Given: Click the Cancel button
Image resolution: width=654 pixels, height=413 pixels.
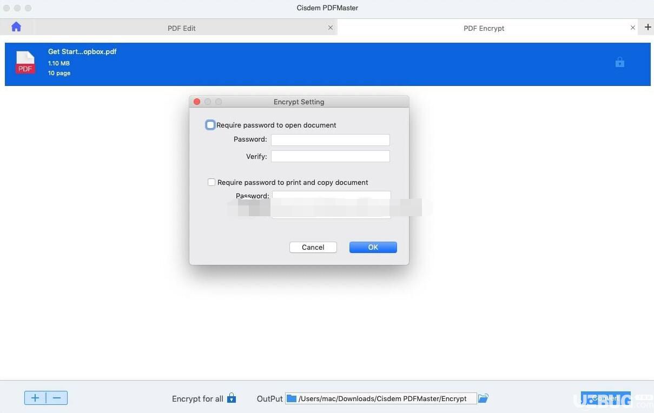Looking at the screenshot, I should pyautogui.click(x=313, y=247).
